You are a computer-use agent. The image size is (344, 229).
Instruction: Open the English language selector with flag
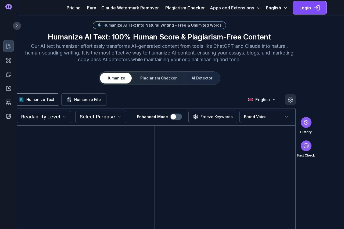coord(262,100)
